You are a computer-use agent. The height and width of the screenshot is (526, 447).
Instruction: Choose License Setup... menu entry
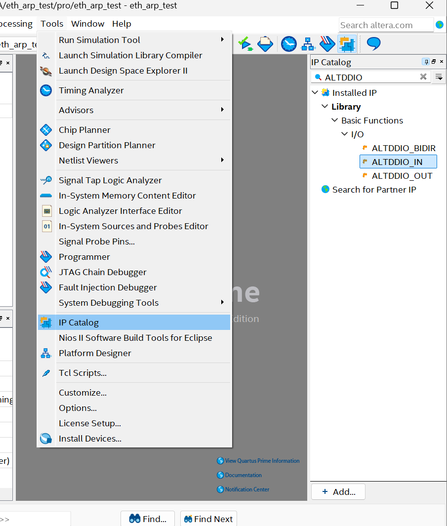[134, 423]
